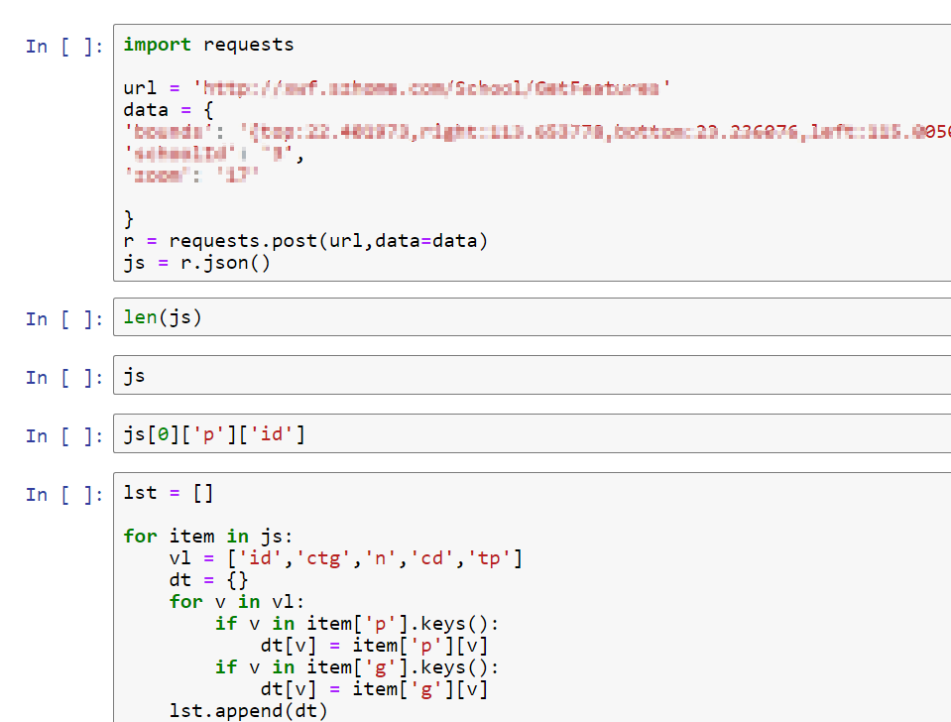Click the 'r = requests.post(url,data=data)' line
This screenshot has width=951, height=722.
305,241
